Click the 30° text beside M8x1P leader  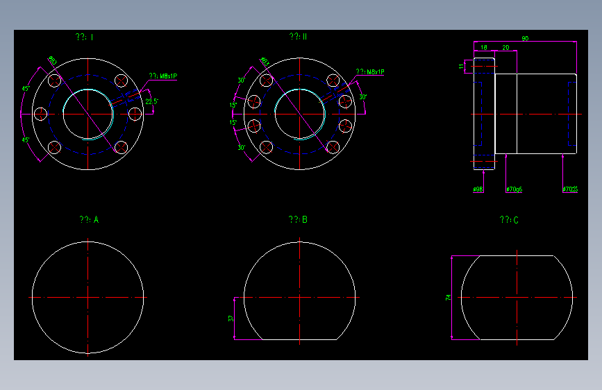point(363,97)
